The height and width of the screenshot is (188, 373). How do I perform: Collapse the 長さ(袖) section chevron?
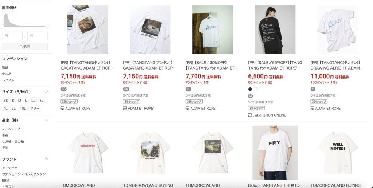[x=47, y=120]
